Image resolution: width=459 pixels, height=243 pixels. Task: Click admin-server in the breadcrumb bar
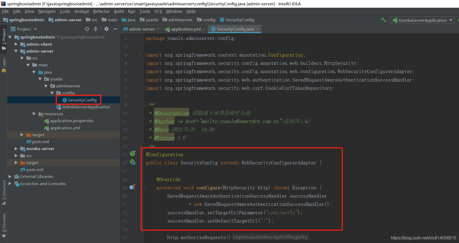pyautogui.click(x=68, y=20)
